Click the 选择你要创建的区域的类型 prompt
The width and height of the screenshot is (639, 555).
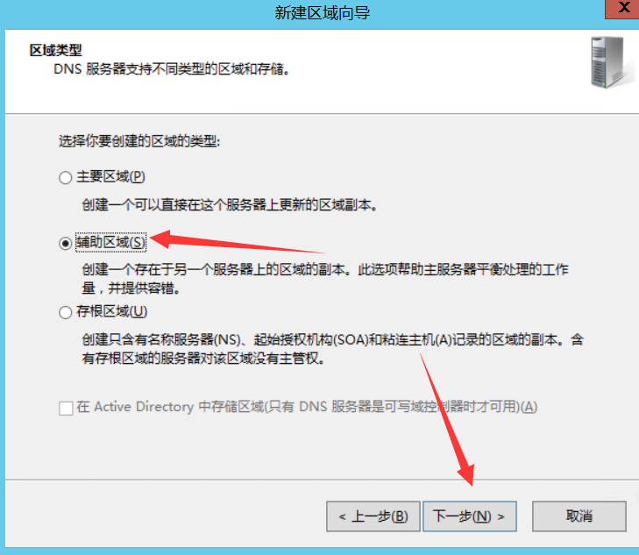click(x=139, y=141)
